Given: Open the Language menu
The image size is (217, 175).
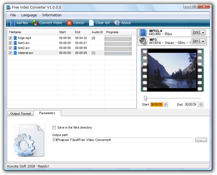Looking at the screenshot, I should coord(29,15).
